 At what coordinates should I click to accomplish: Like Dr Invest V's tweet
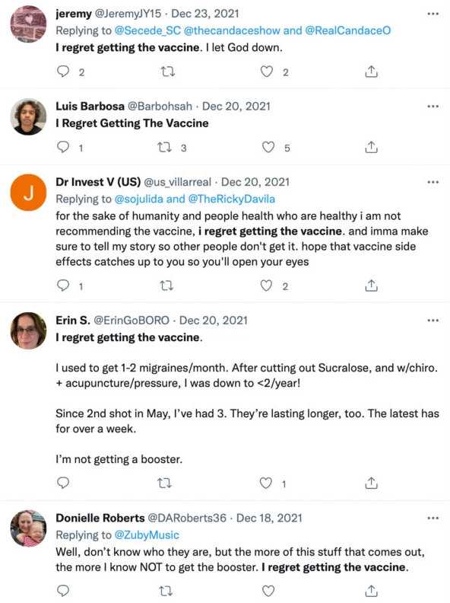[x=266, y=286]
